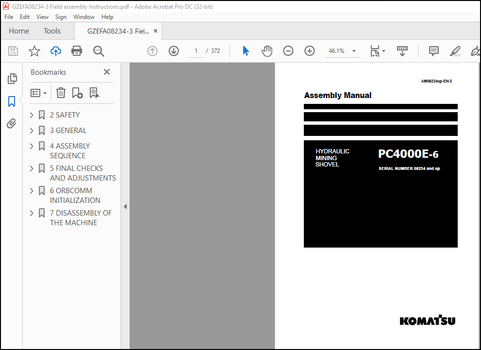The height and width of the screenshot is (350, 481).
Task: Close the GZEFA08234-3 document tab
Action: tap(155, 31)
